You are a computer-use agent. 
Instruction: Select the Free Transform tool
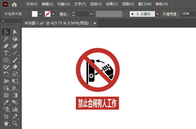(15, 81)
